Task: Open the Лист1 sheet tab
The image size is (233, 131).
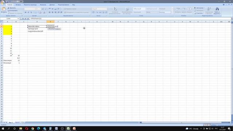Action: tap(11, 123)
